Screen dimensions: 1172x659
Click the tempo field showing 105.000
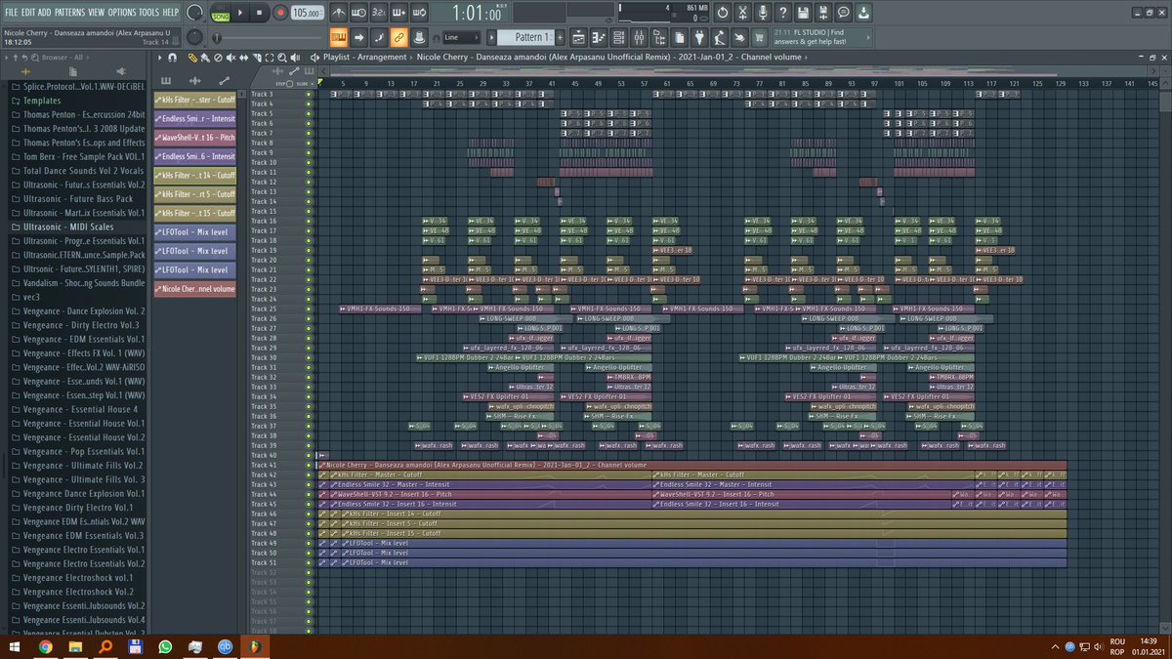[x=308, y=13]
